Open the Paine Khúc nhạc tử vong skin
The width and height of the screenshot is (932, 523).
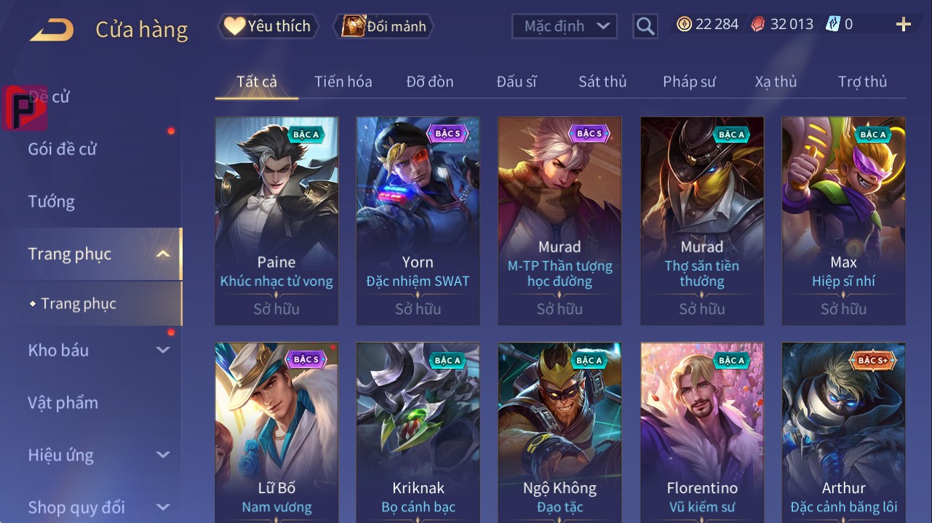(x=276, y=221)
